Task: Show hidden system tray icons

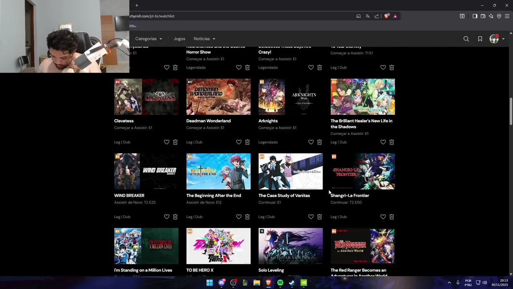Action: pos(449,283)
